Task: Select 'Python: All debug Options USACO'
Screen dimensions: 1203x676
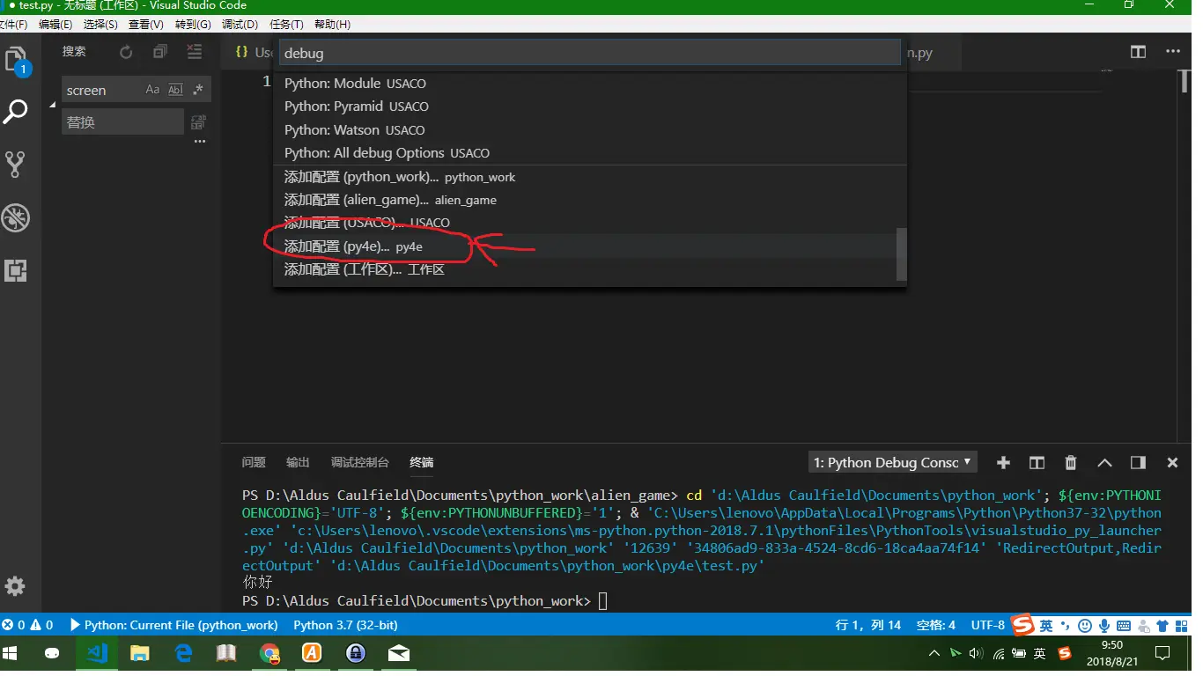Action: [x=589, y=152]
